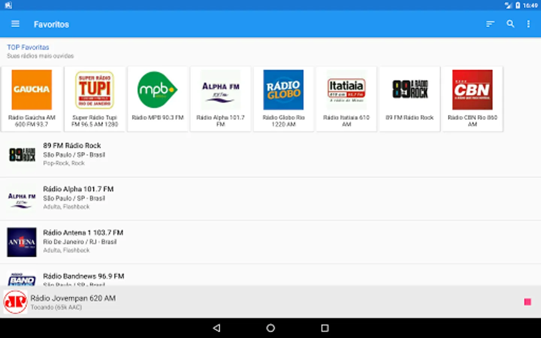Tap the Antena 1 logo in the list
The width and height of the screenshot is (541, 338).
tap(22, 242)
